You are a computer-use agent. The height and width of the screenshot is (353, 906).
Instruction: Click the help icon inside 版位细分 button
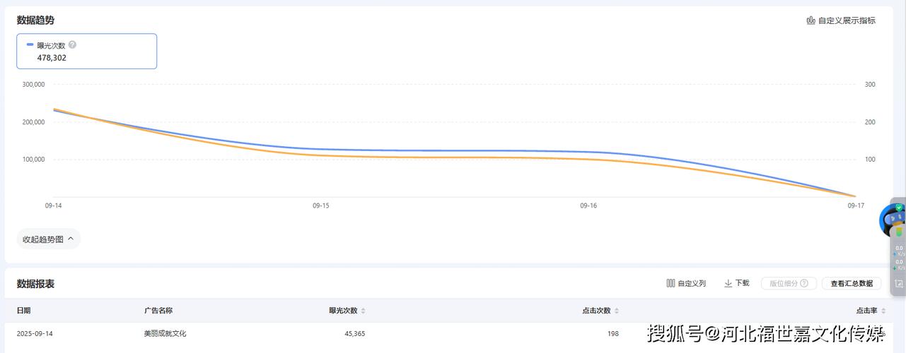(x=804, y=283)
